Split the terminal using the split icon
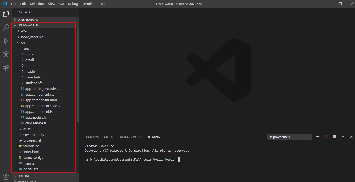The width and height of the screenshot is (355, 182). 326,136
